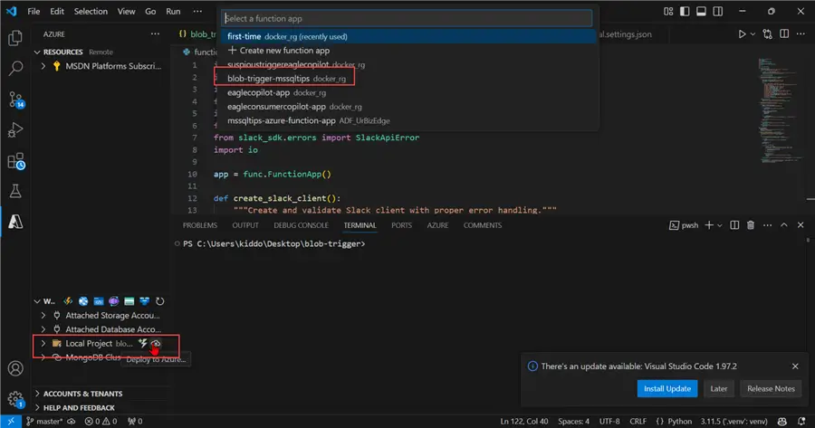The image size is (815, 428).
Task: Open new terminal profile dropdown arrow
Action: click(719, 225)
